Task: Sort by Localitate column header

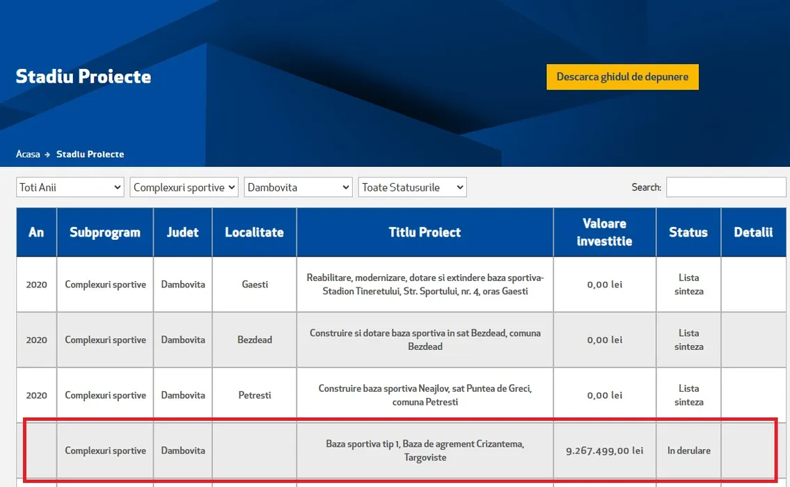Action: [254, 232]
